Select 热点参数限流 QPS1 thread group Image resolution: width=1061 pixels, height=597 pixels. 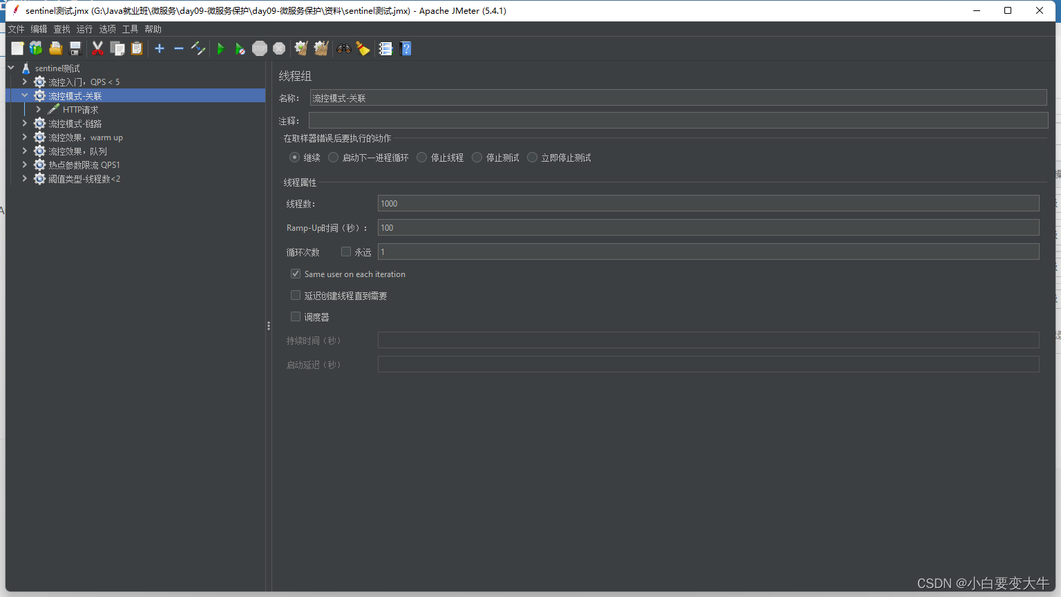pos(84,165)
